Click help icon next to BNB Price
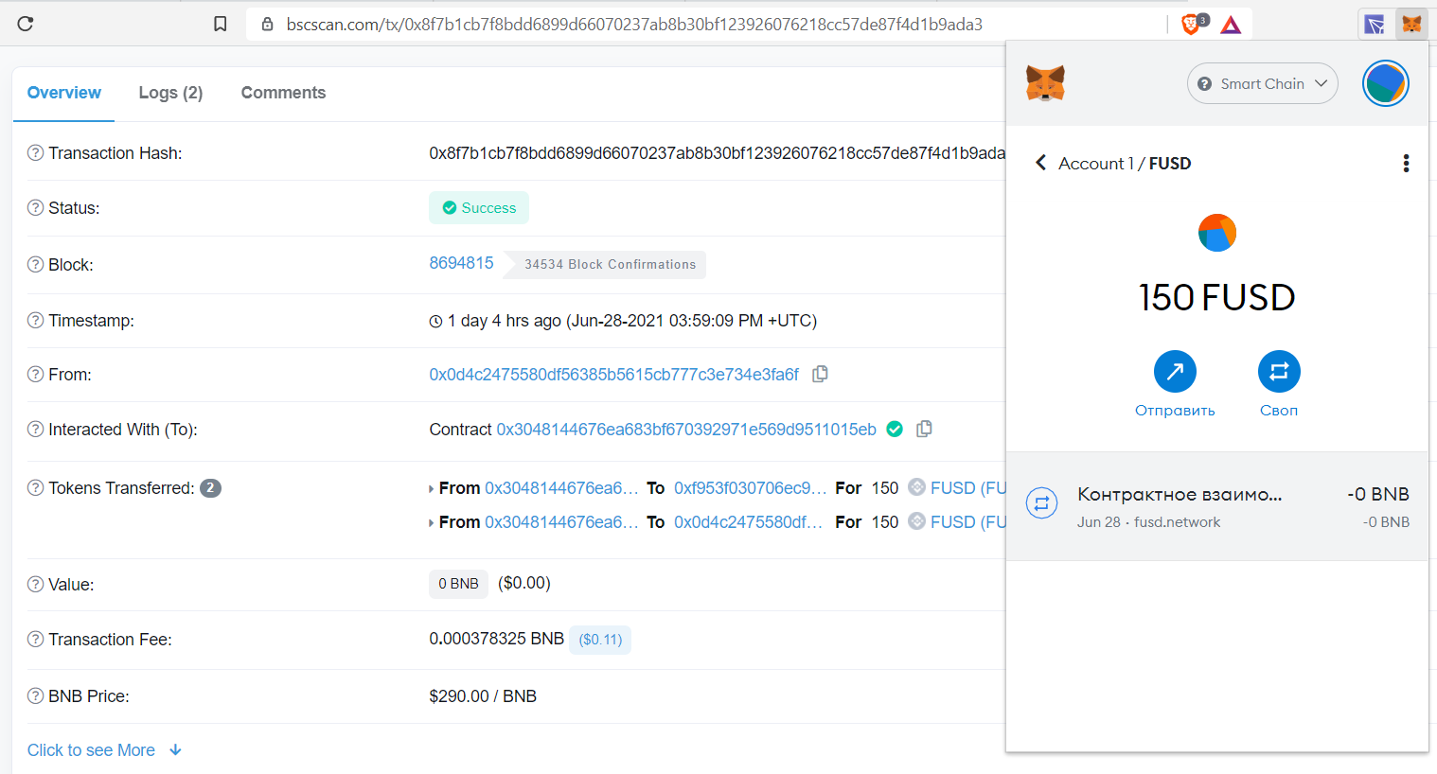 click(x=35, y=695)
